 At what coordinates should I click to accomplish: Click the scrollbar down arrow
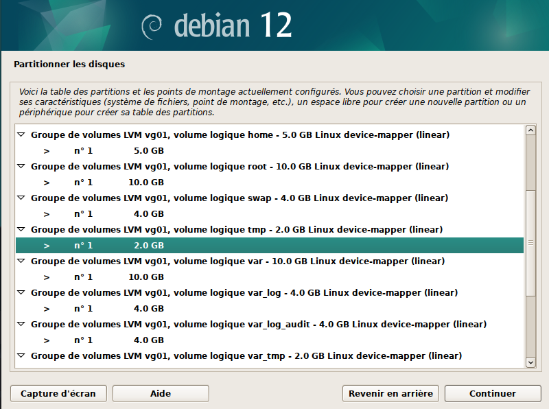click(530, 362)
